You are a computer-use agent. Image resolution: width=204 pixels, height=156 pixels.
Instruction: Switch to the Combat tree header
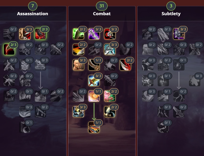coord(102,14)
